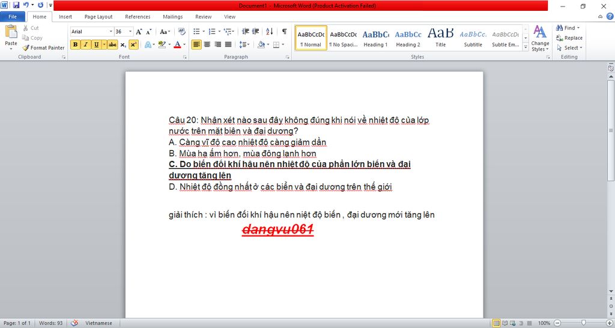Image resolution: width=615 pixels, height=328 pixels.
Task: Switch to the Page Layout tab
Action: click(98, 17)
